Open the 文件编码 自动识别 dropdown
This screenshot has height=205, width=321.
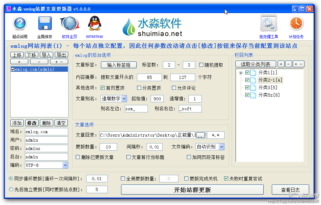tap(221, 147)
